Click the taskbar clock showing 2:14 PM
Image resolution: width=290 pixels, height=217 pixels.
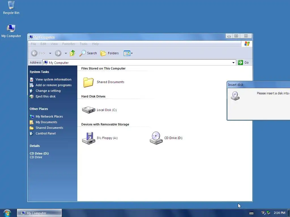coord(280,213)
